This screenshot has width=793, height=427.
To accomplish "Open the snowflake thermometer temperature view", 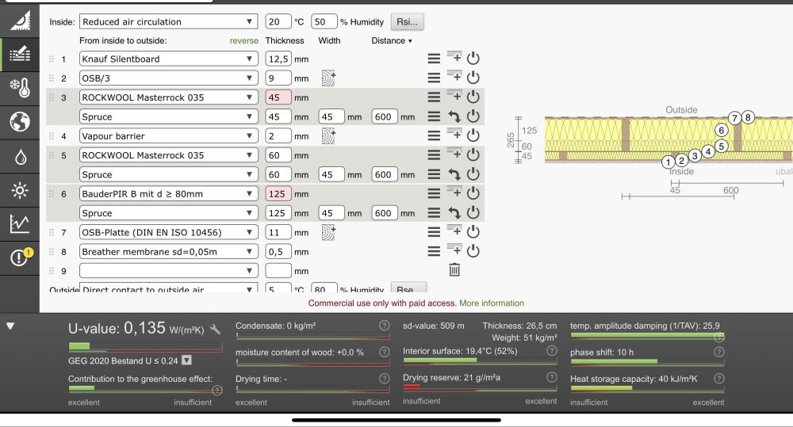I will coord(20,87).
